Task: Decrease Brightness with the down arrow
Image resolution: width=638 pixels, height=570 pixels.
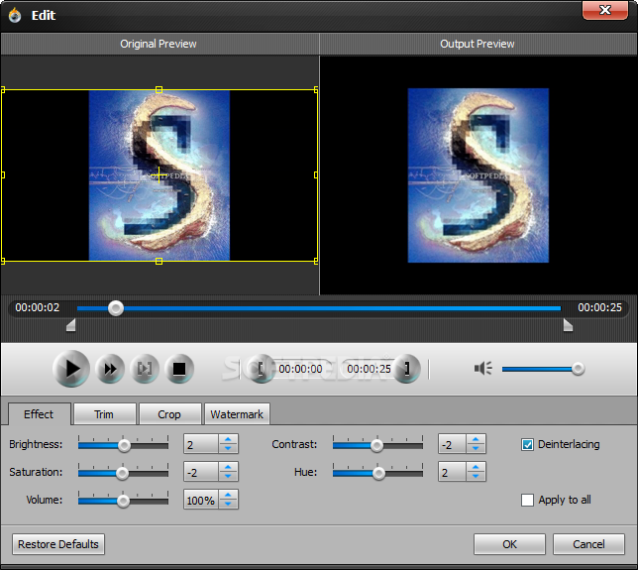Action: click(228, 448)
